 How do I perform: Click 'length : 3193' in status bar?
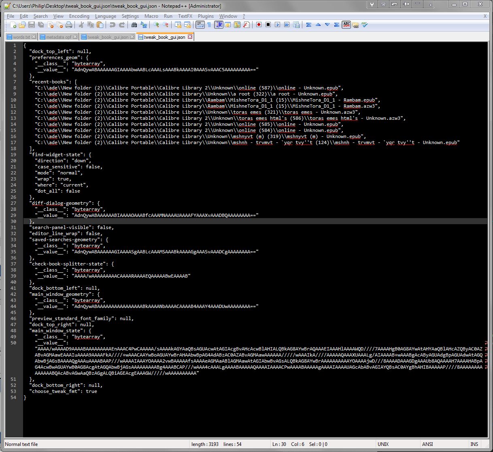(205, 444)
